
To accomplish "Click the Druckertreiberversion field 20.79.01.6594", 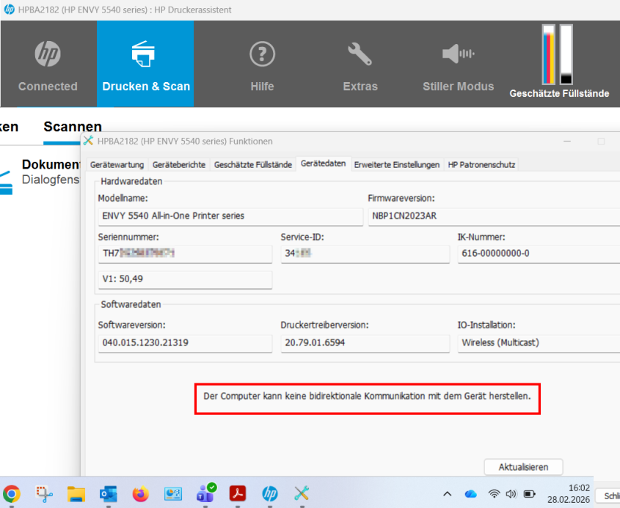I will [365, 343].
